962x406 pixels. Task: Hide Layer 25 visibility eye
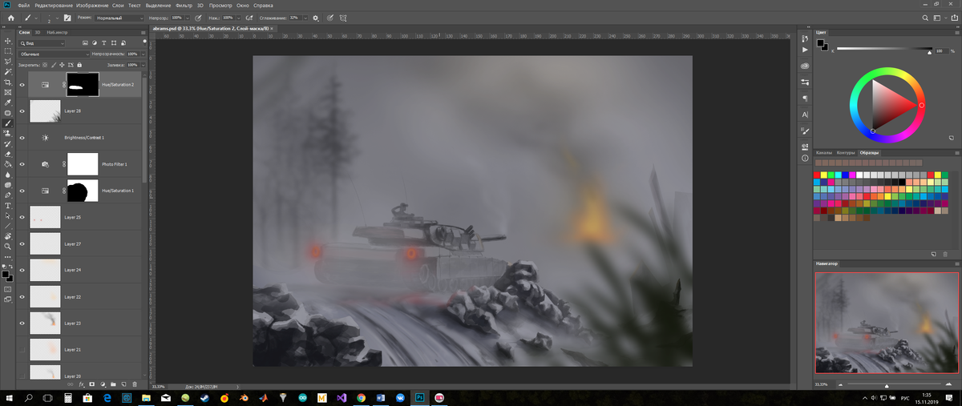[22, 217]
